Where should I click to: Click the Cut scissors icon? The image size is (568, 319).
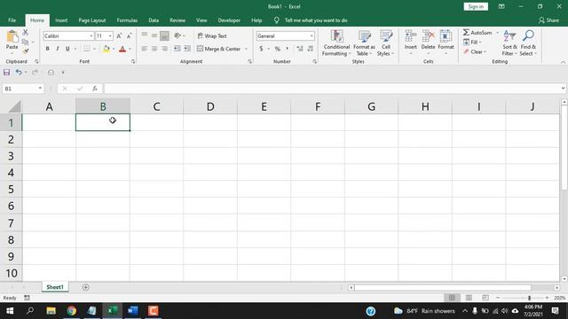pos(26,33)
